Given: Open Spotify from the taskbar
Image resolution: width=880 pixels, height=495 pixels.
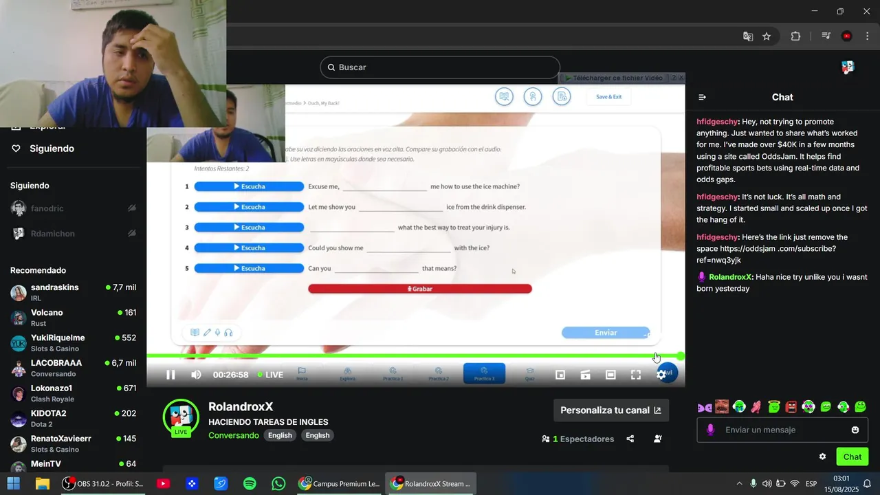Looking at the screenshot, I should [250, 483].
